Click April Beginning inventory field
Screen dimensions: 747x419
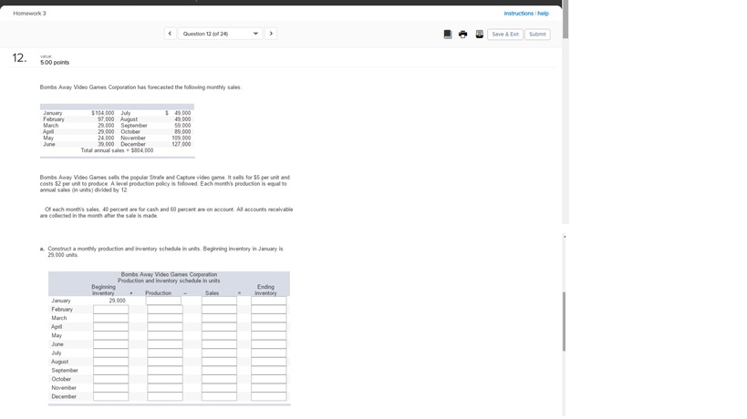tap(111, 327)
